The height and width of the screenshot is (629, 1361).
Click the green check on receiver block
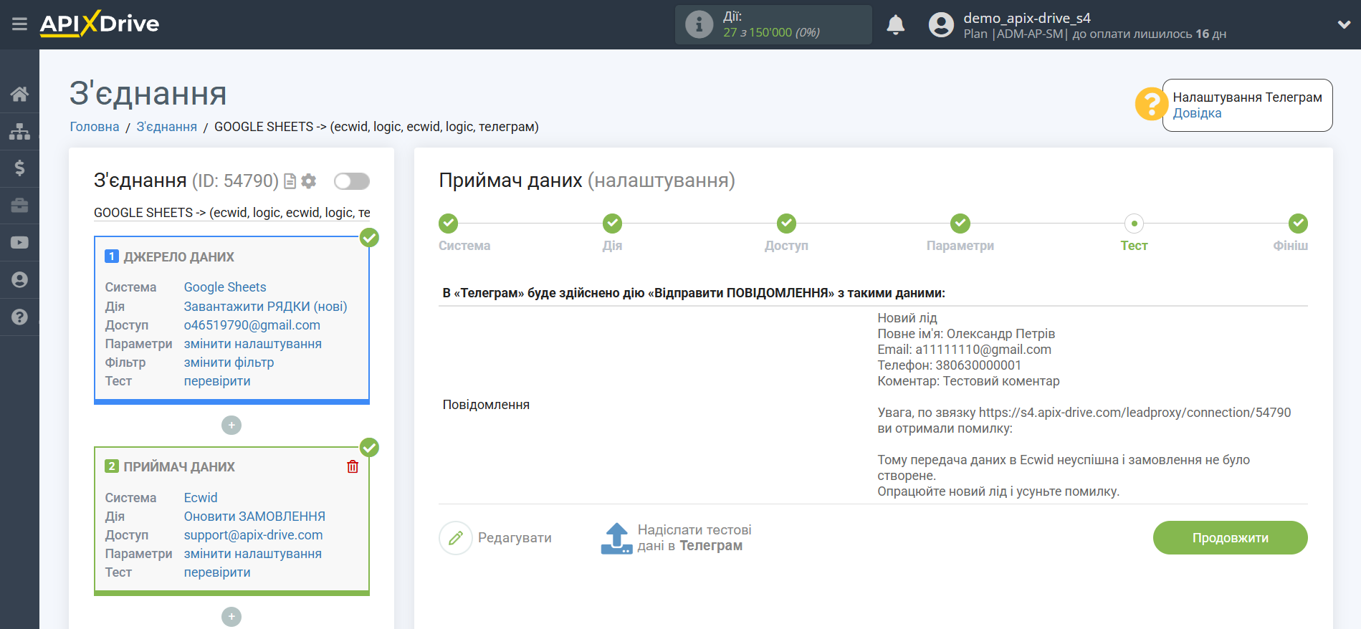coord(369,448)
